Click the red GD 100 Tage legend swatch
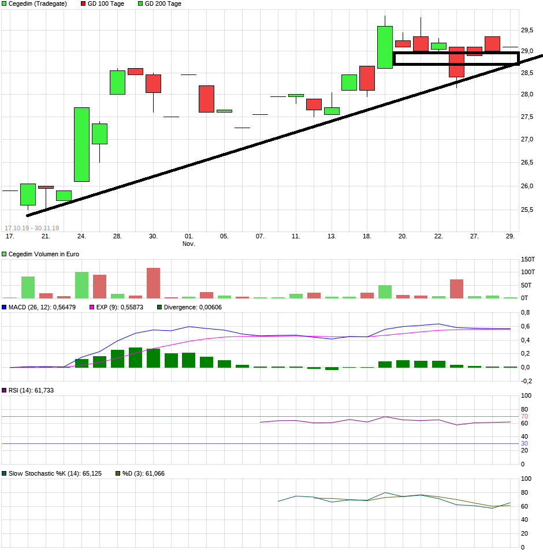The height and width of the screenshot is (553, 543). [x=83, y=4]
